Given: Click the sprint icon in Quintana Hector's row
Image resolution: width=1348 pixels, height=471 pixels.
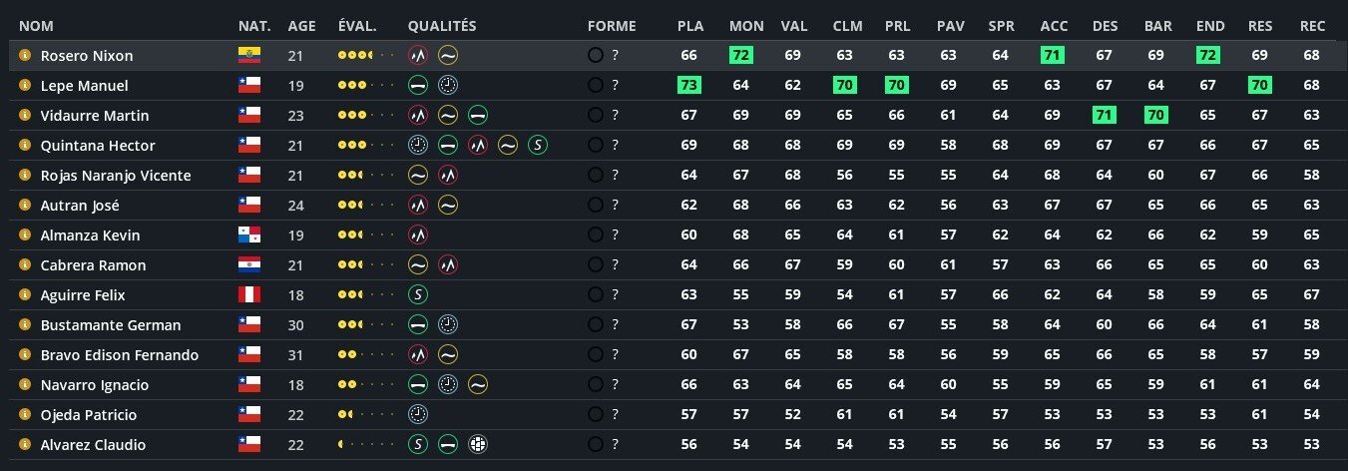Looking at the screenshot, I should click(x=538, y=146).
